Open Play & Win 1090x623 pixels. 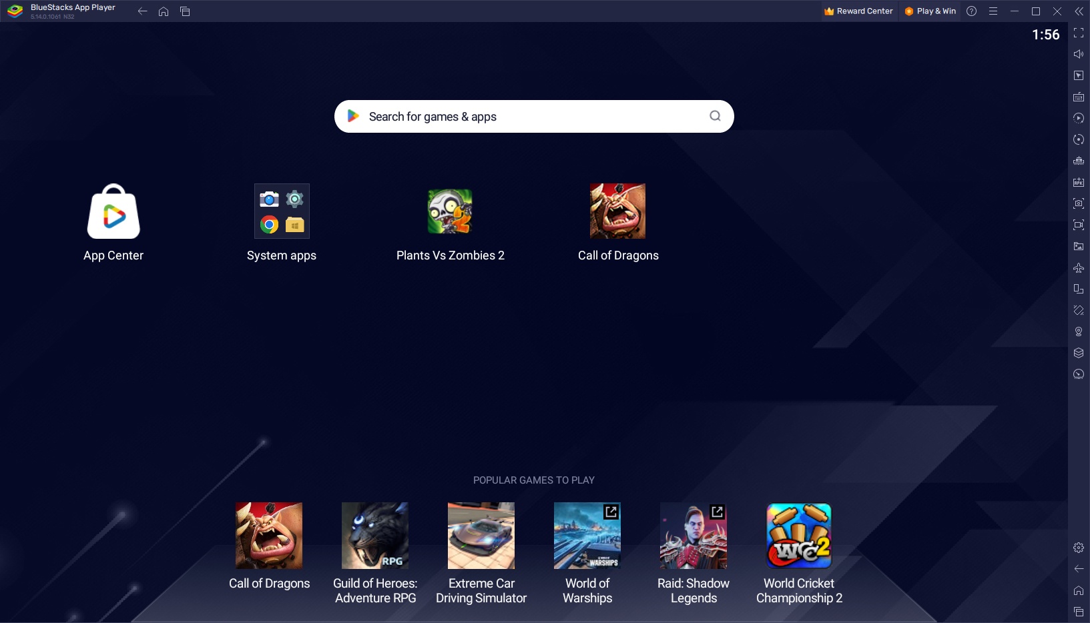[930, 11]
